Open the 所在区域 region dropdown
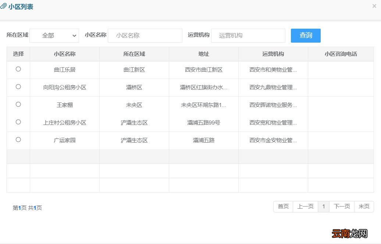 54,35
